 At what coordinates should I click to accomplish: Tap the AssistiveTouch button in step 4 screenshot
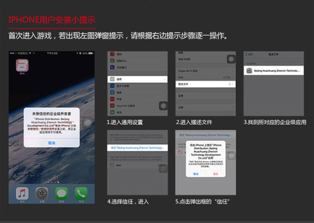(163, 169)
